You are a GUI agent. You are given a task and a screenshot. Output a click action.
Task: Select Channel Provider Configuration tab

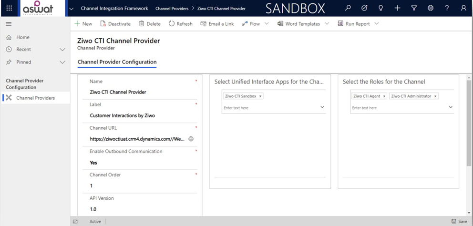pyautogui.click(x=117, y=62)
